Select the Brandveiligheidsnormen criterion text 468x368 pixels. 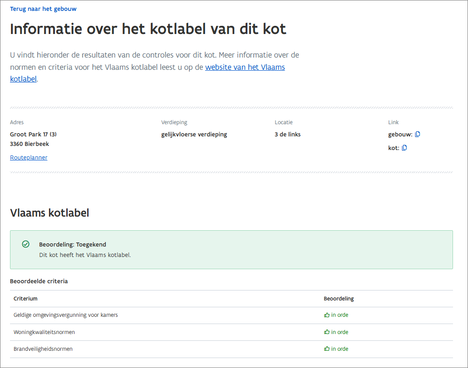click(x=43, y=349)
